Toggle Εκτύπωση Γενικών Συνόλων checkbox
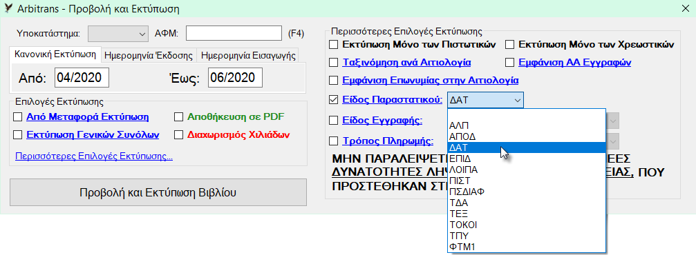Viewport: 696px width, 255px height. pos(18,134)
